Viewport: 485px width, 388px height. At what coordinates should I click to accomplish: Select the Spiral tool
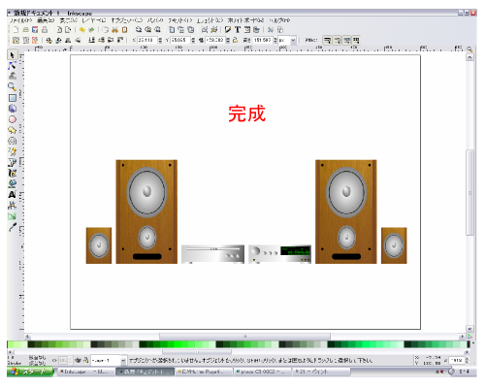[13, 141]
